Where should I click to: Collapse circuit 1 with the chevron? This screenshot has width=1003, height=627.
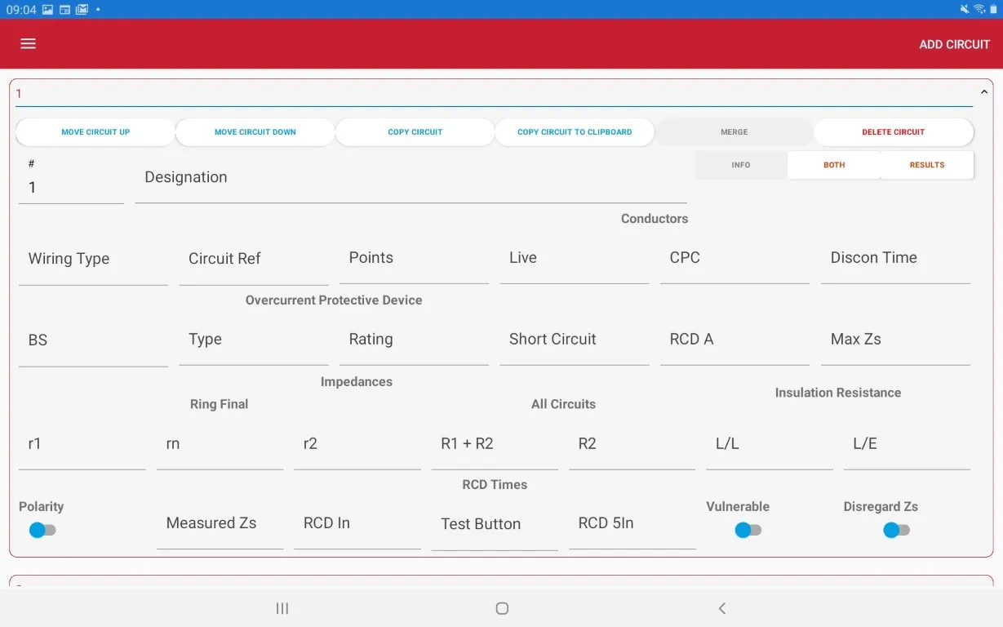tap(984, 93)
